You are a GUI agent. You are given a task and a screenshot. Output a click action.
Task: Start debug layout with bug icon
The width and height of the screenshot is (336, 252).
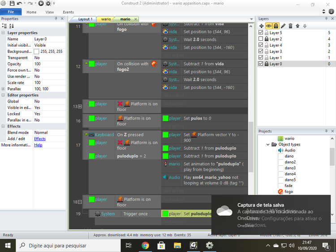point(48,4)
